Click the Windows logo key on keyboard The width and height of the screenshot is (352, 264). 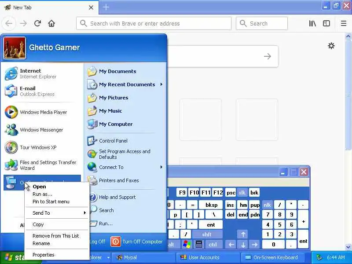187,245
